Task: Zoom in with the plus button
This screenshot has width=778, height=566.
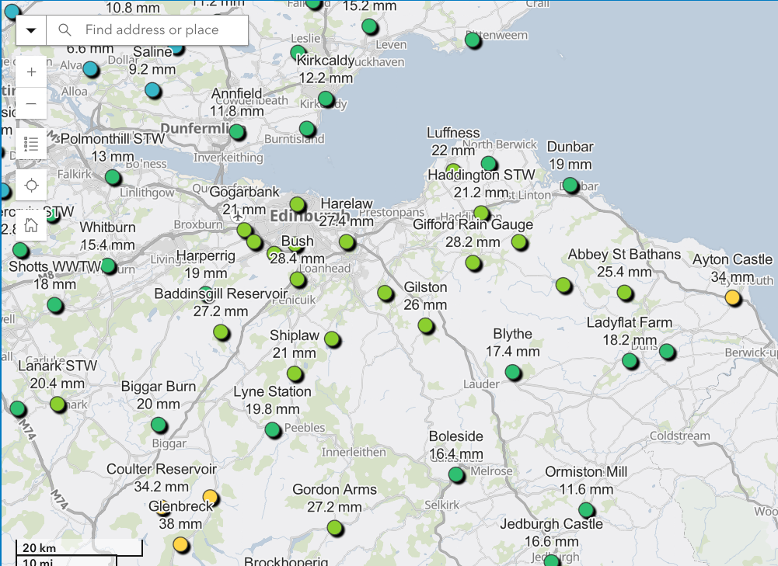Action: click(x=31, y=72)
